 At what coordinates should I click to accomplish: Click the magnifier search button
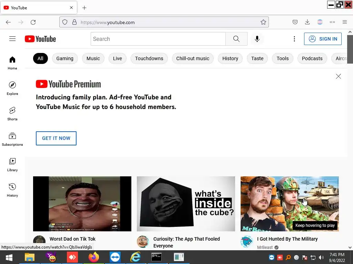[236, 39]
